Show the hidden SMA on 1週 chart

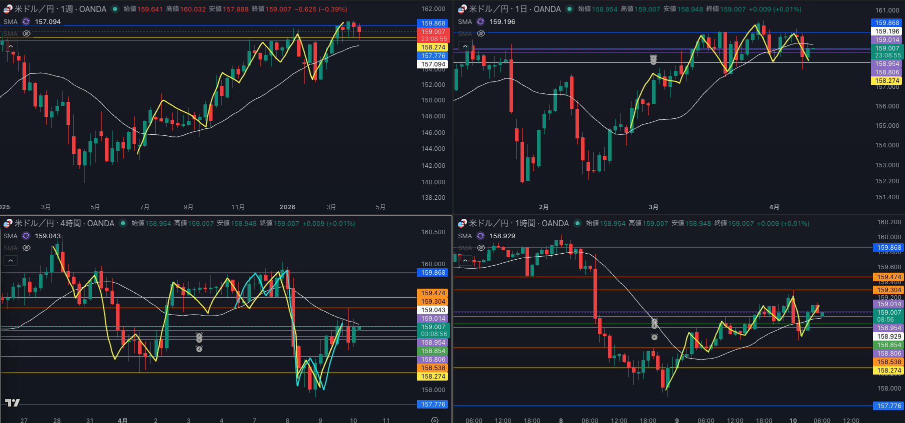pyautogui.click(x=26, y=33)
